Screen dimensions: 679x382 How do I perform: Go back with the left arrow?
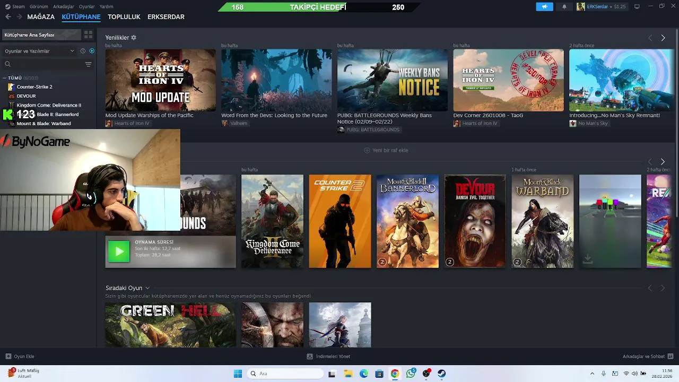(8, 17)
